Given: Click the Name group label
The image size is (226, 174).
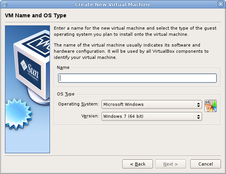Looking at the screenshot, I should pos(63,67).
